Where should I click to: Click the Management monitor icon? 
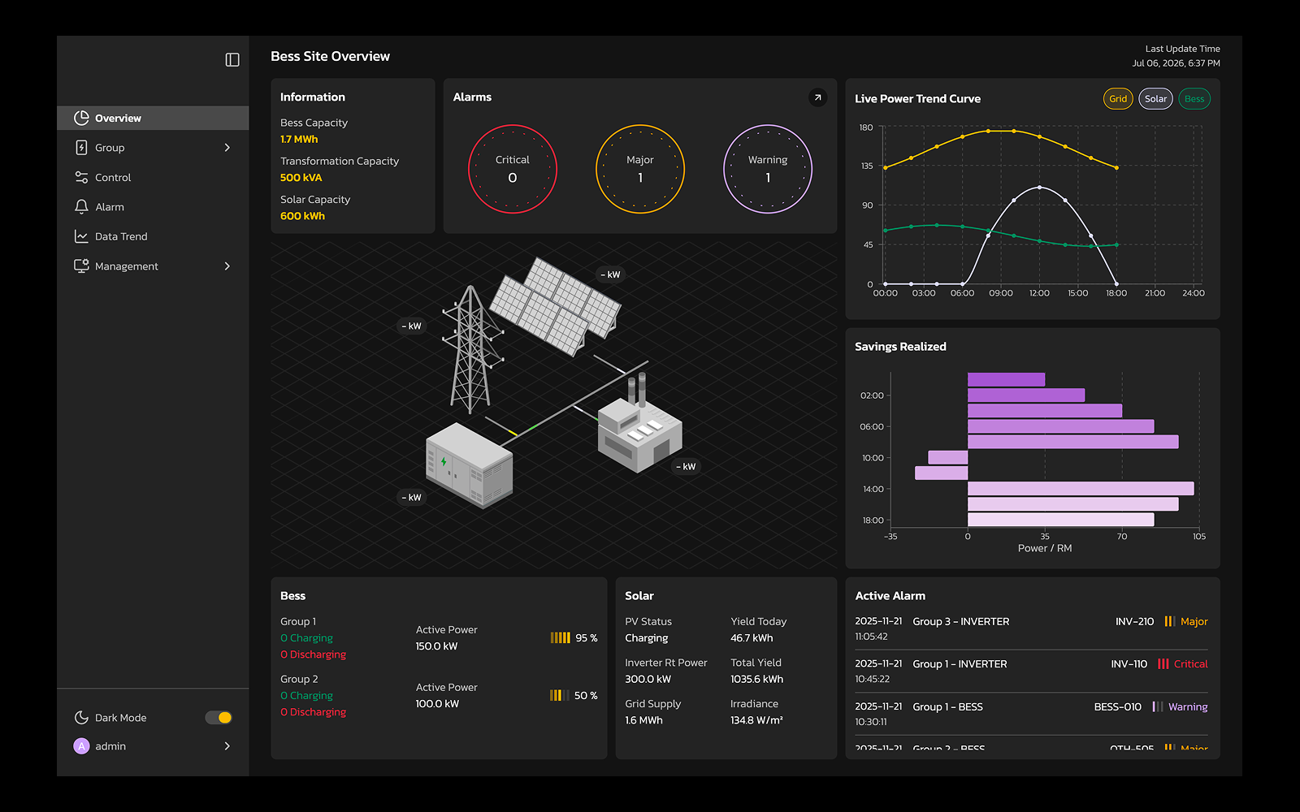pos(81,266)
